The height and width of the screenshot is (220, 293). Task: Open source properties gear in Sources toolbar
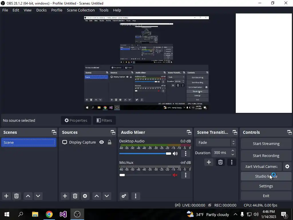pos(85,196)
